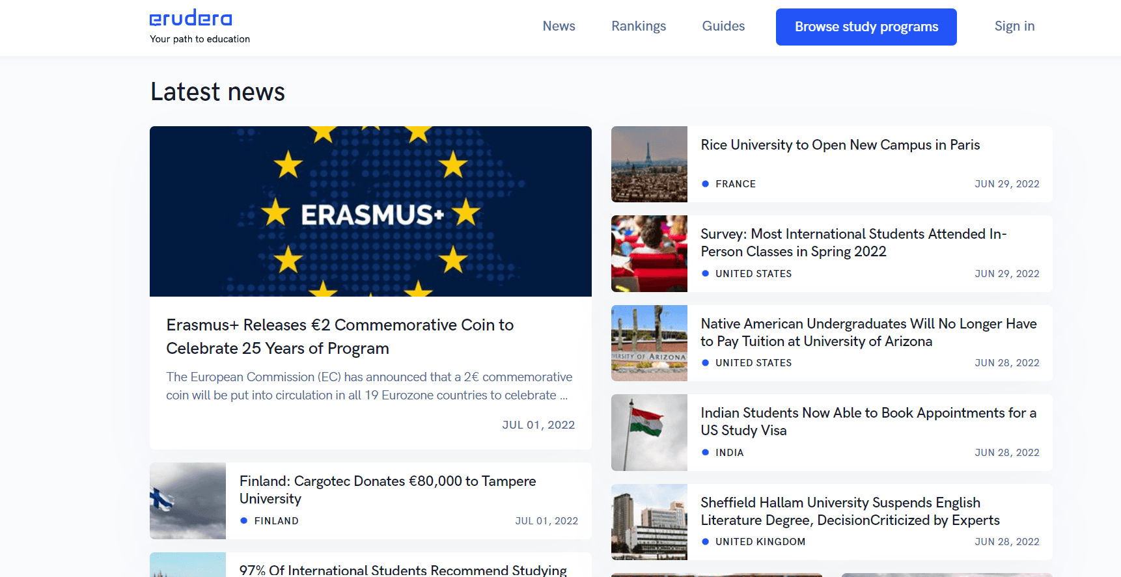Open the Finland flag thumbnail
This screenshot has height=577, width=1121.
pyautogui.click(x=187, y=501)
